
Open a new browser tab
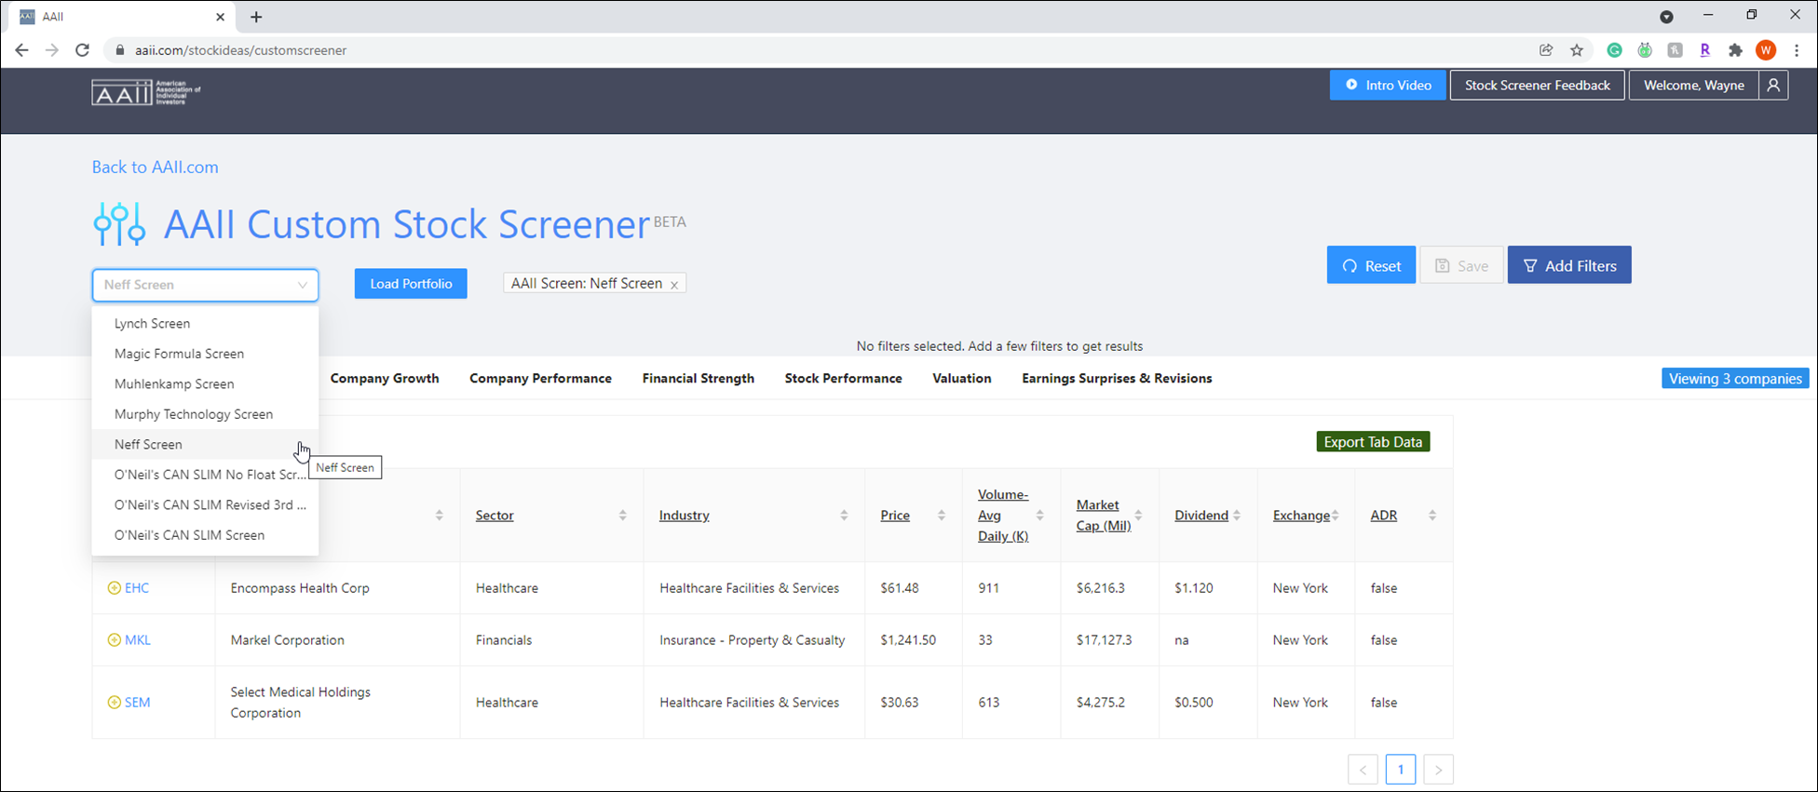[x=256, y=17]
